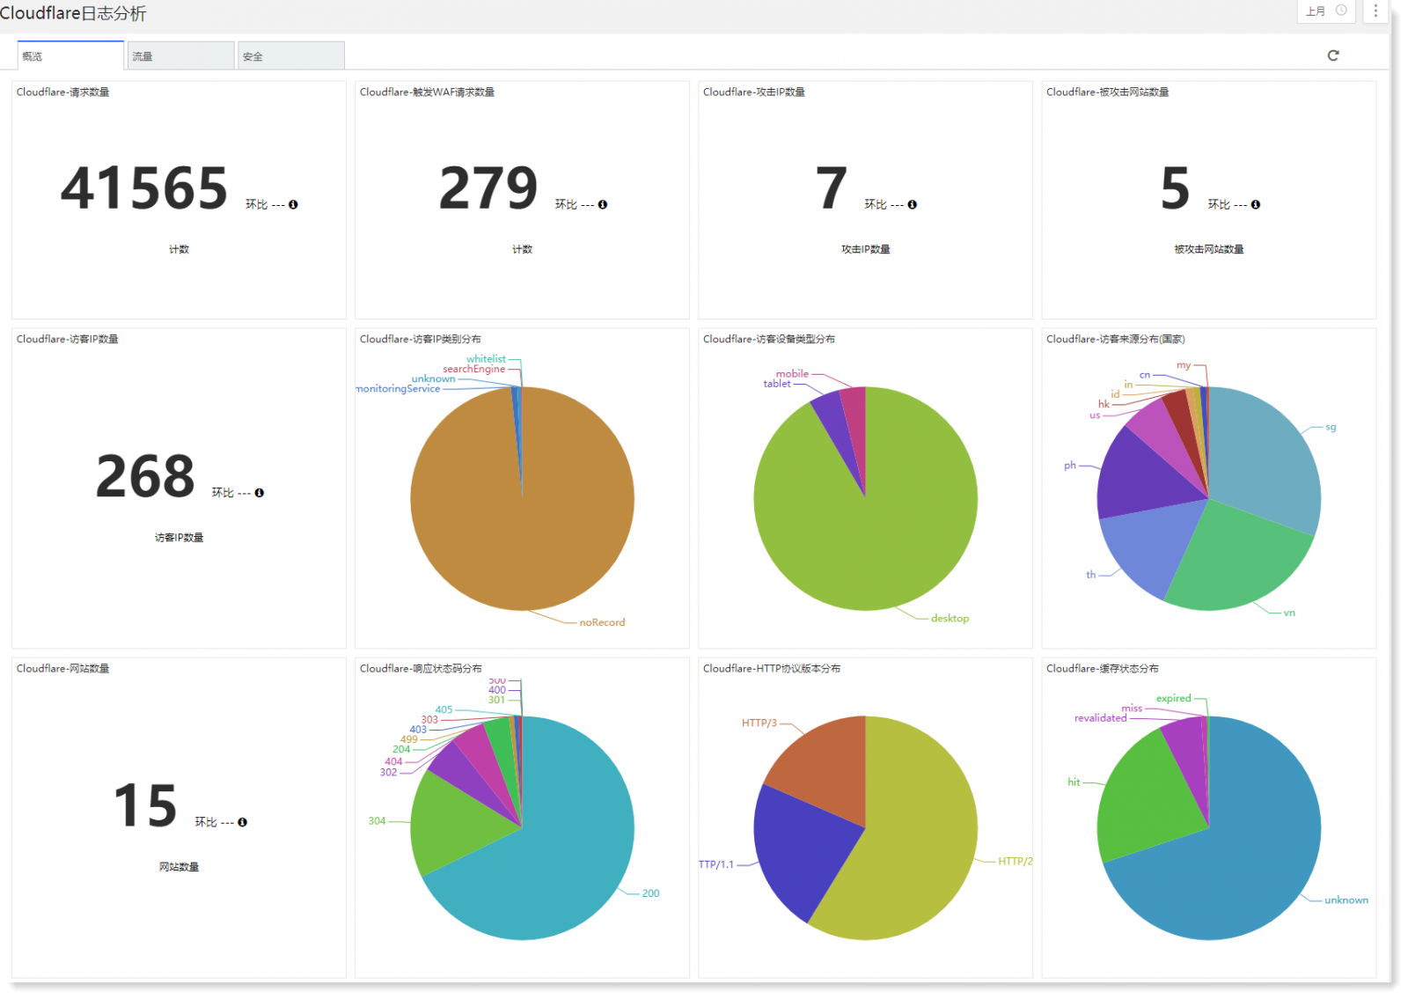The height and width of the screenshot is (999, 1408).
Task: Switch to the 流量 tab
Action: pyautogui.click(x=180, y=56)
